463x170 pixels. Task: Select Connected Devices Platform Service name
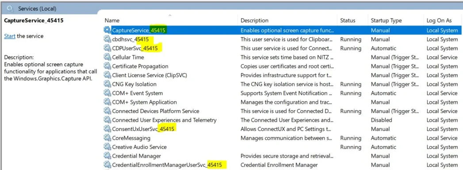pos(156,111)
